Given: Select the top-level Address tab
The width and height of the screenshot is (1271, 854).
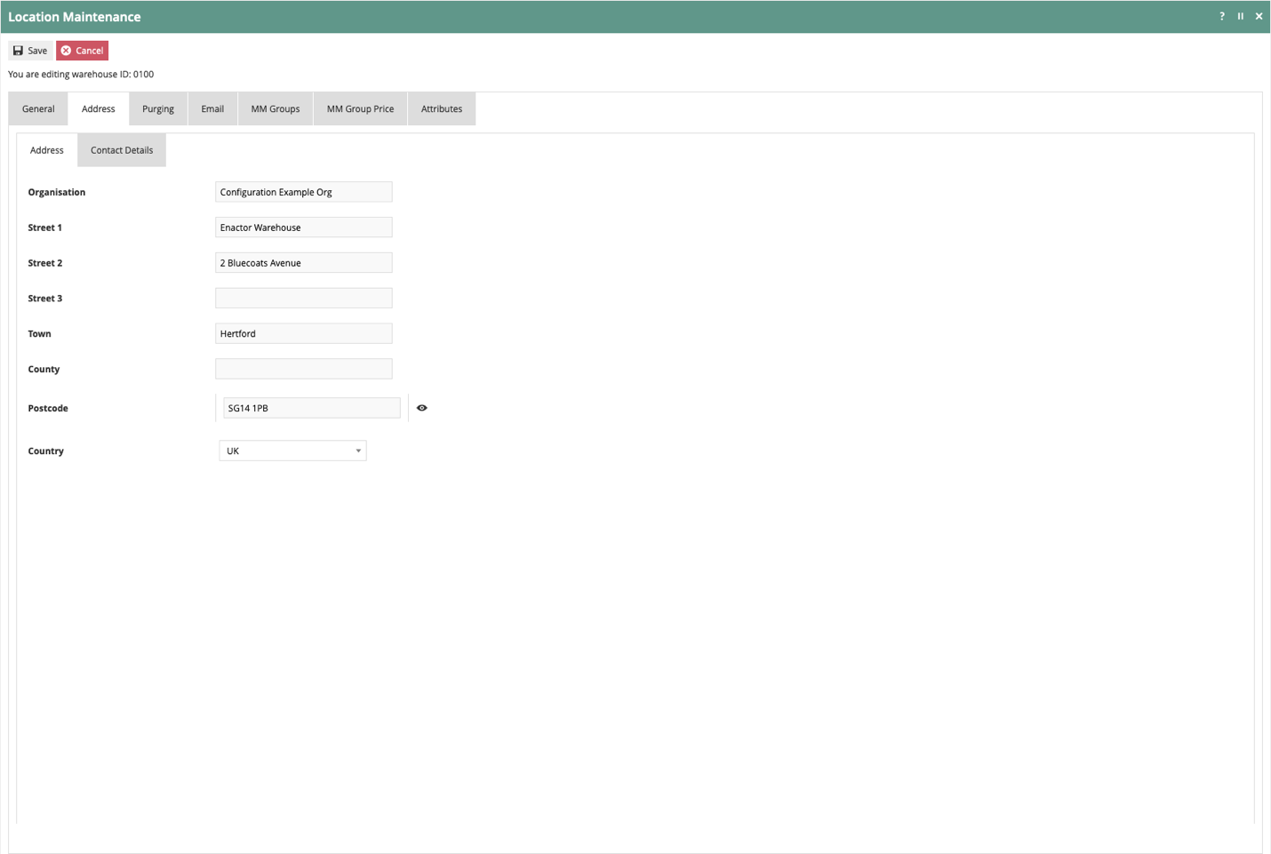Looking at the screenshot, I should coord(98,108).
